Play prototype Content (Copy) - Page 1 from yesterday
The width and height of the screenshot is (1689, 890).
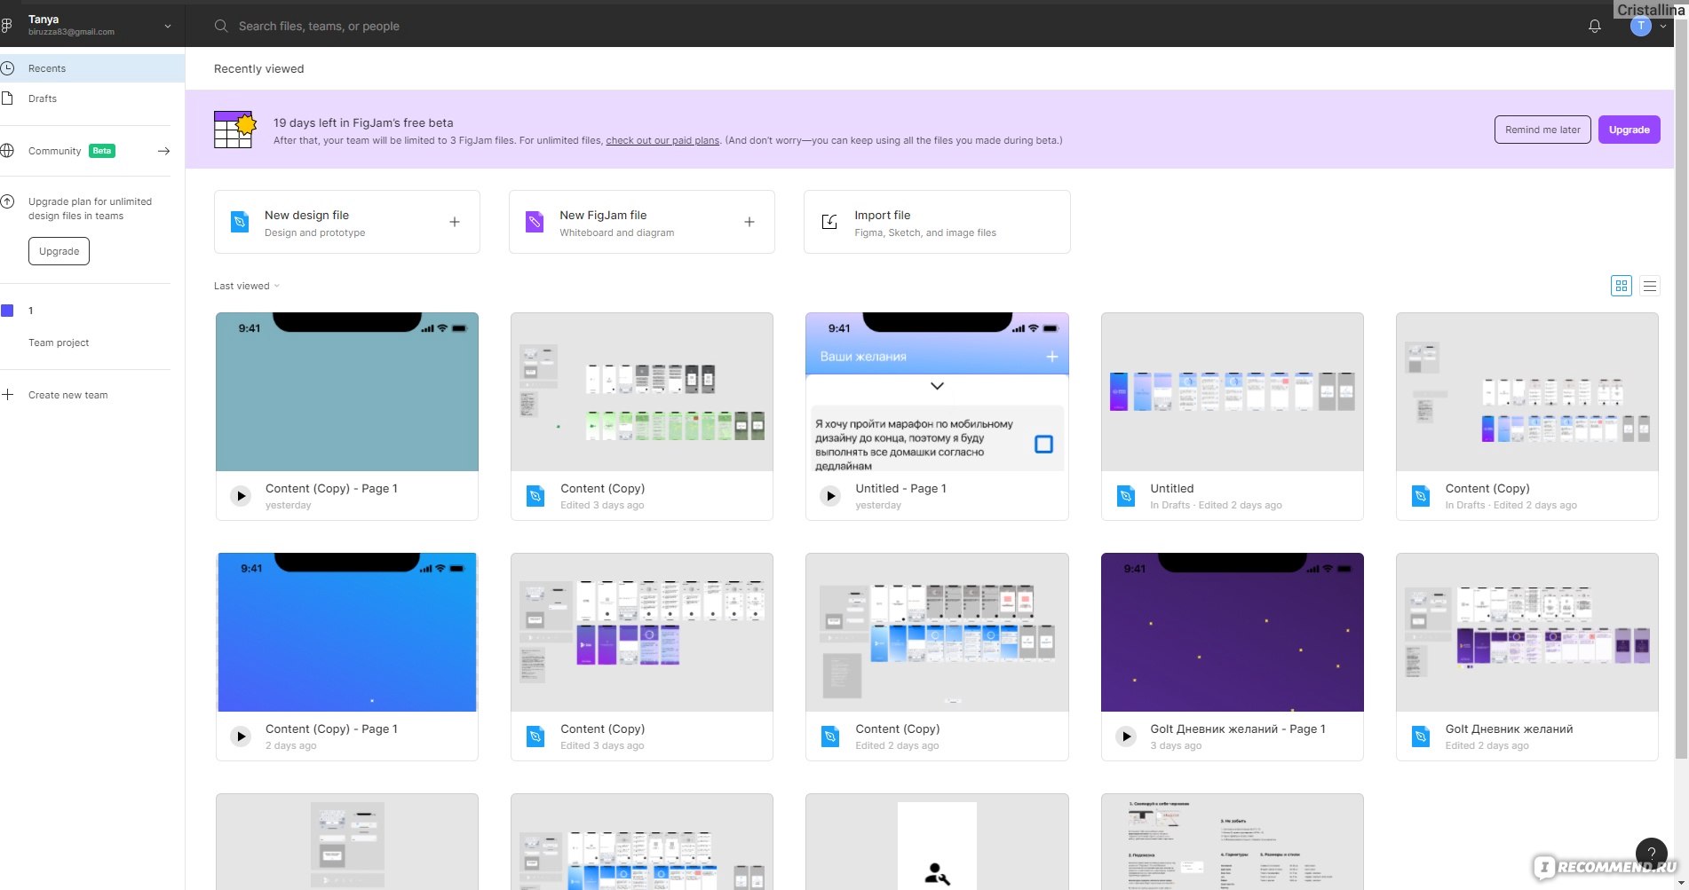pyautogui.click(x=241, y=496)
